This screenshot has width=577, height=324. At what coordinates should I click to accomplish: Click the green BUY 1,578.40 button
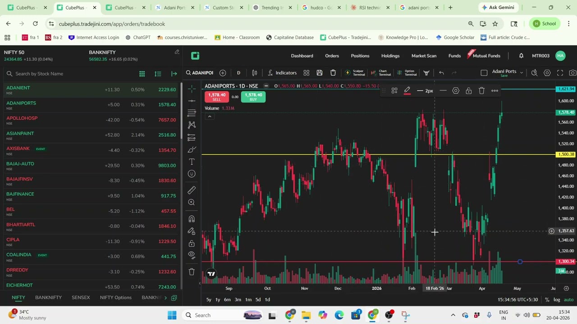click(253, 97)
